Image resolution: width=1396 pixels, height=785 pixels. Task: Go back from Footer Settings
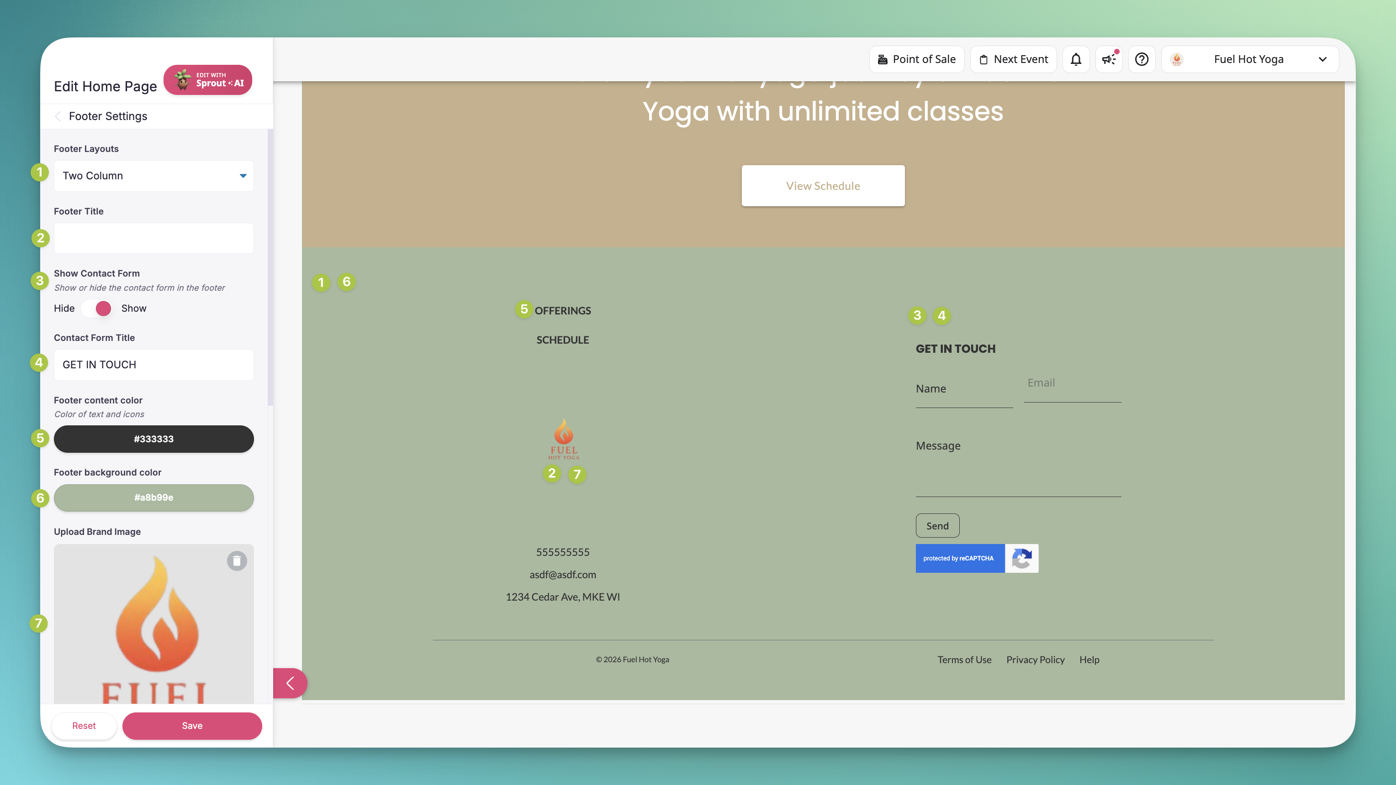click(x=58, y=116)
